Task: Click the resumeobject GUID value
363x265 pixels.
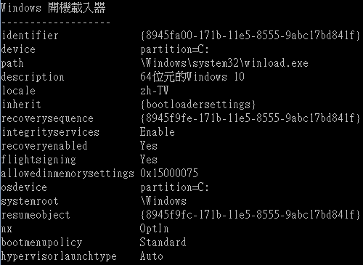Action: point(250,215)
